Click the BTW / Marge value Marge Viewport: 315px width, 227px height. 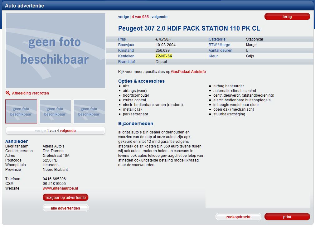251,45
